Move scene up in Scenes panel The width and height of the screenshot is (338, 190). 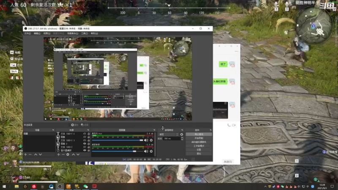(35, 155)
